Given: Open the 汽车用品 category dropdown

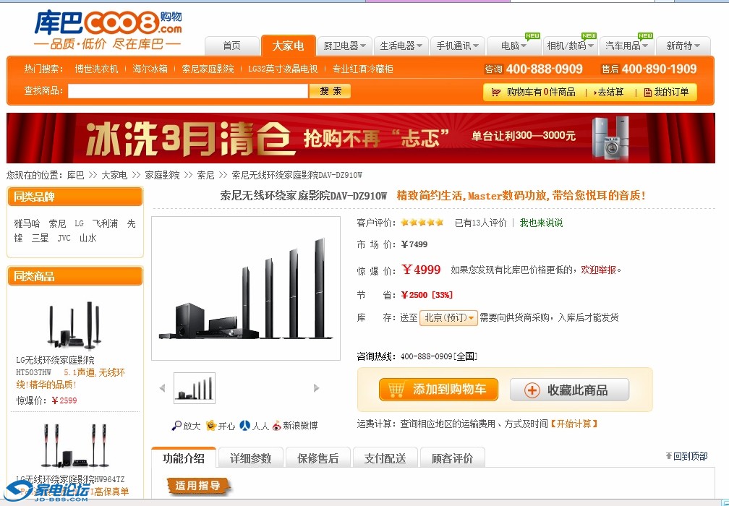Looking at the screenshot, I should 626,46.
